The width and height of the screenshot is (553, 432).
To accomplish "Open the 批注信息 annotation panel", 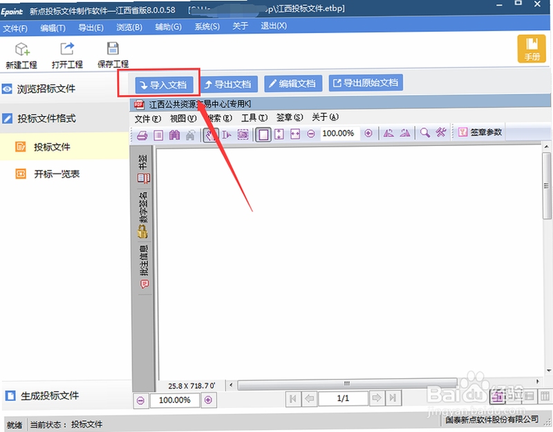I will 144,267.
